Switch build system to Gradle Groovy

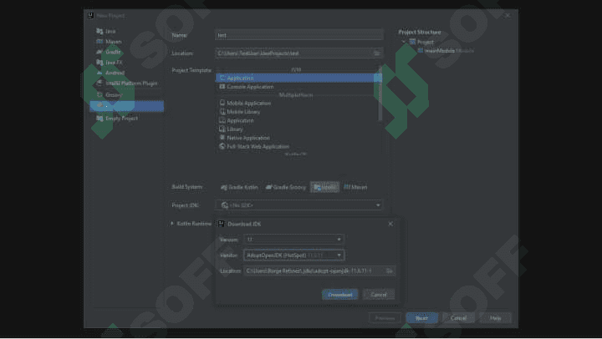(x=286, y=187)
